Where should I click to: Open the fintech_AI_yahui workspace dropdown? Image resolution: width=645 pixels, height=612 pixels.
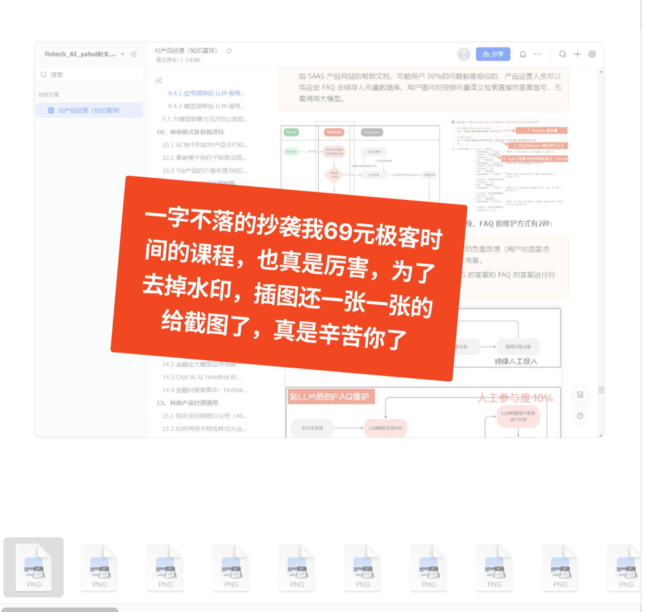[x=122, y=54]
